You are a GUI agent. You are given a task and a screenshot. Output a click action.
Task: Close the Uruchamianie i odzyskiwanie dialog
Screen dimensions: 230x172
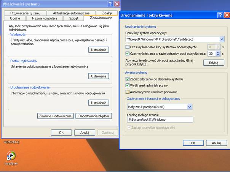227,15
